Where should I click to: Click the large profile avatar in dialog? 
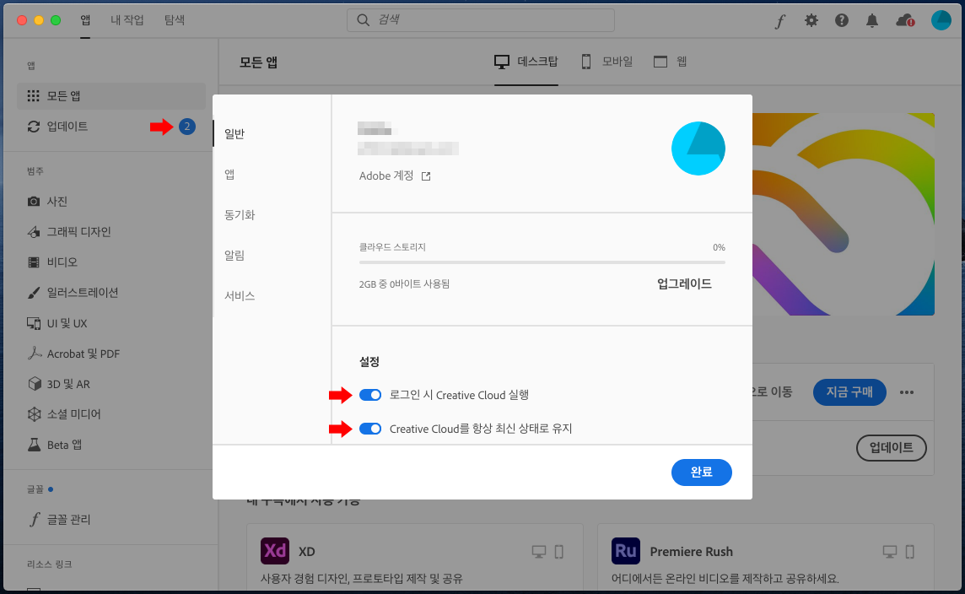coord(698,148)
